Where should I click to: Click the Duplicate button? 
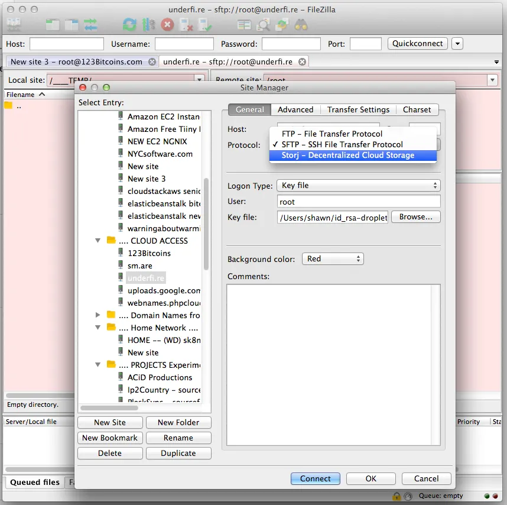click(x=178, y=453)
